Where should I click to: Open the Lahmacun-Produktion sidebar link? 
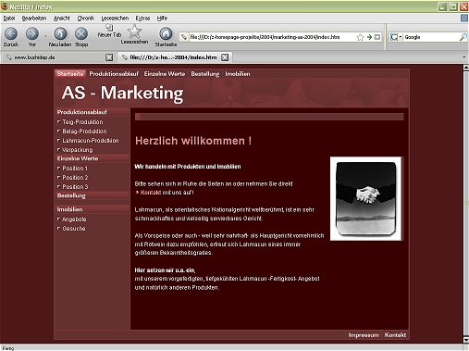pyautogui.click(x=91, y=141)
